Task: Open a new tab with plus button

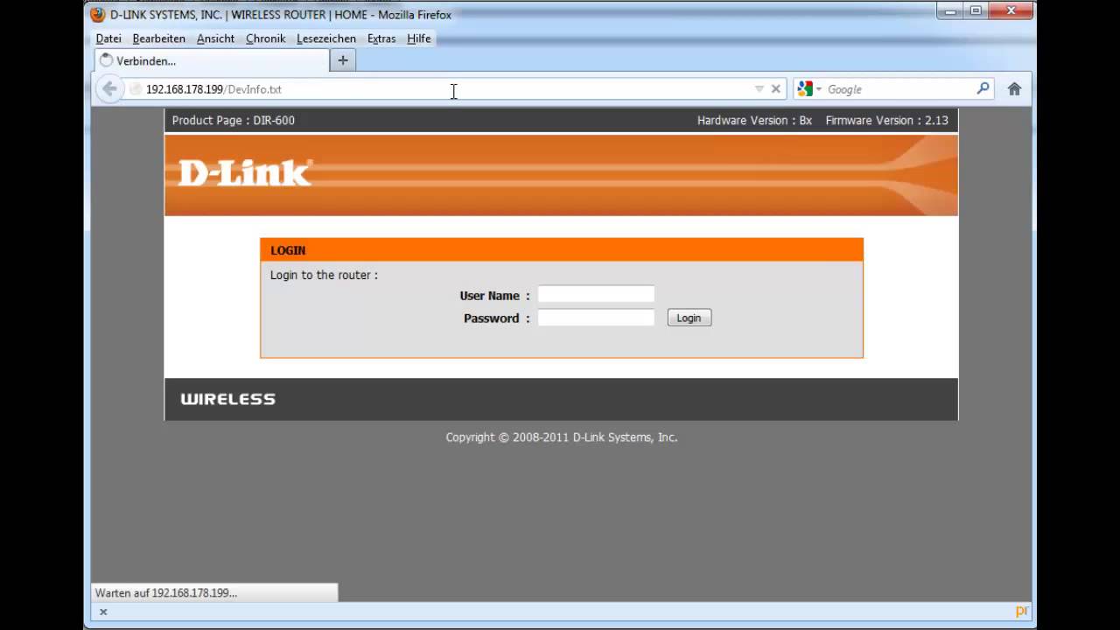Action: point(343,60)
